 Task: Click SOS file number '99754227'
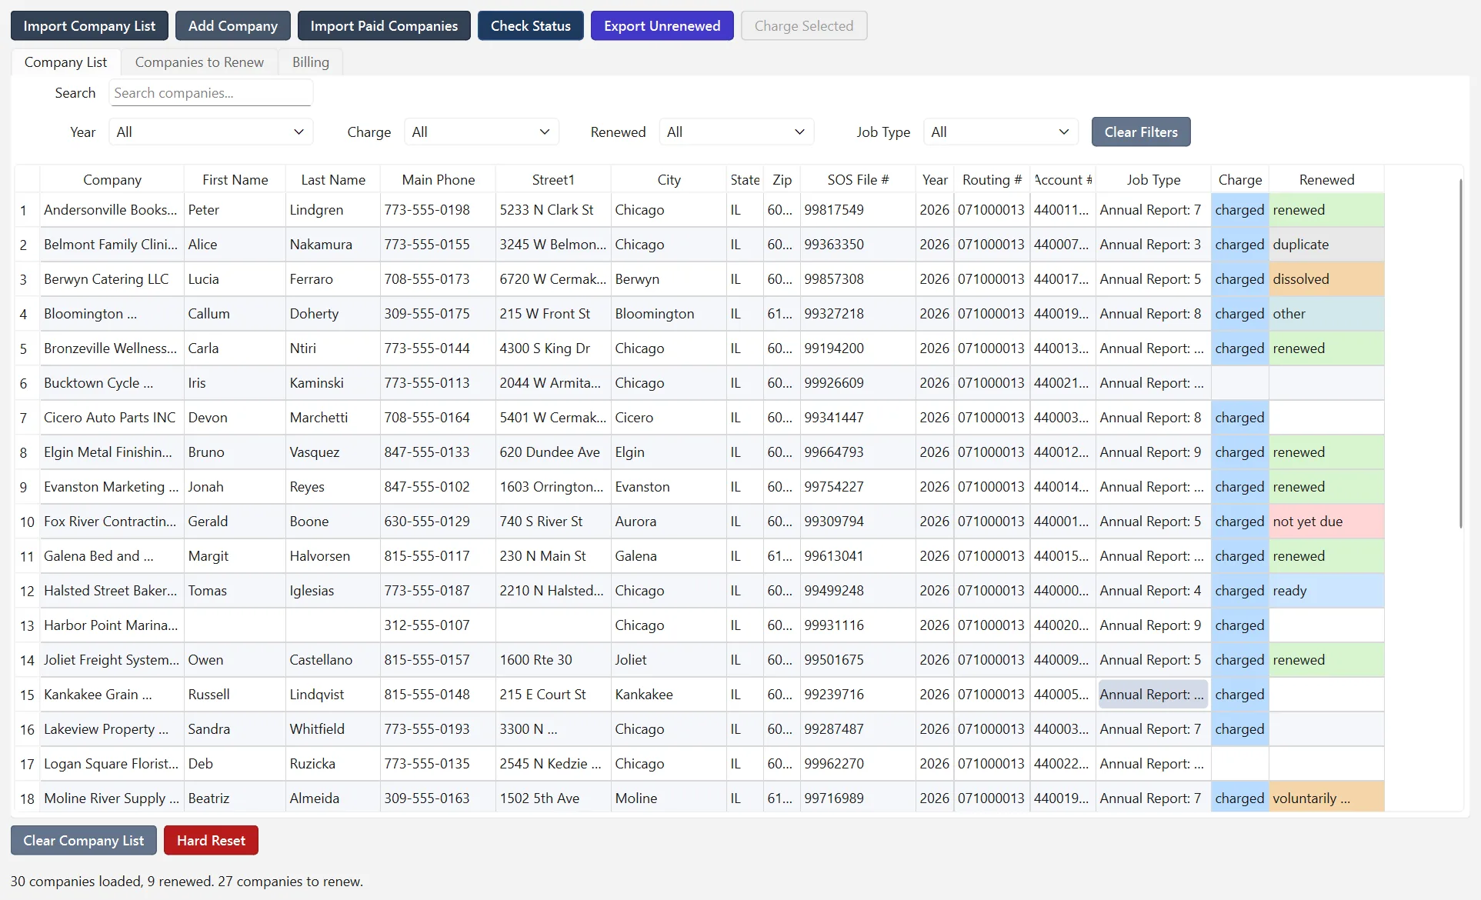click(x=858, y=487)
